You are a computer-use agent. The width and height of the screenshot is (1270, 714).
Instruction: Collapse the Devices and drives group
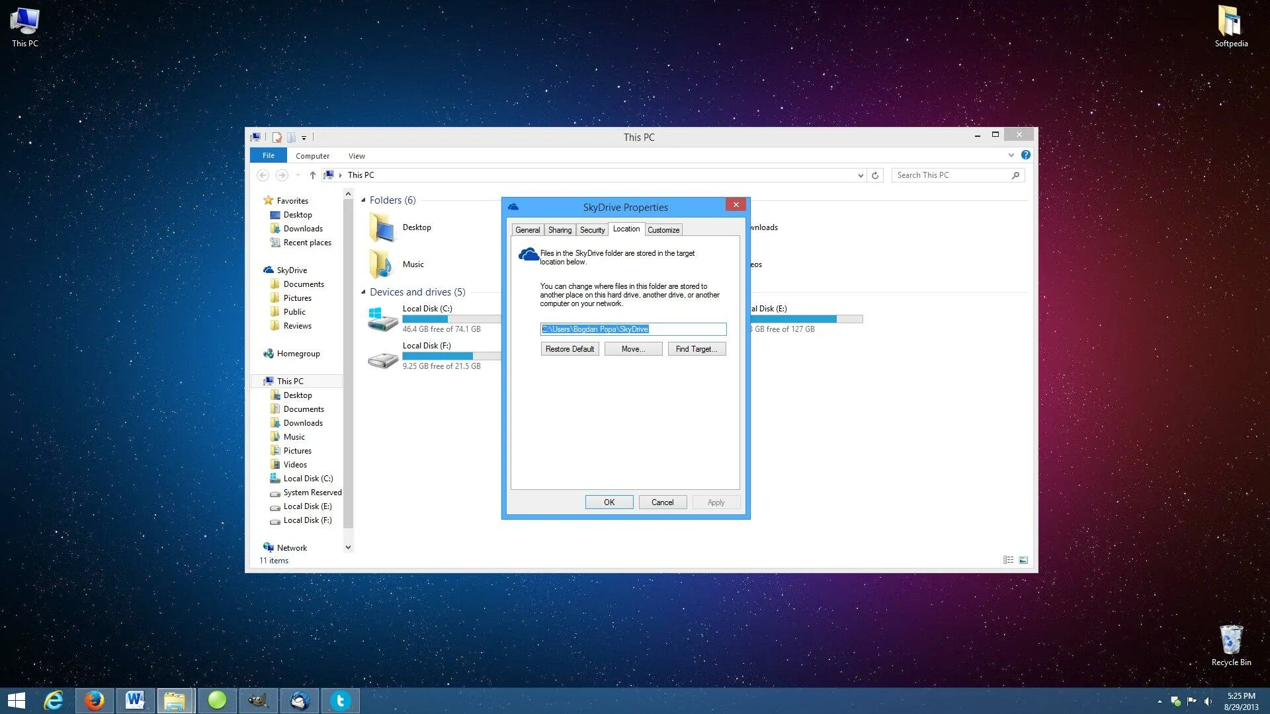(x=363, y=292)
